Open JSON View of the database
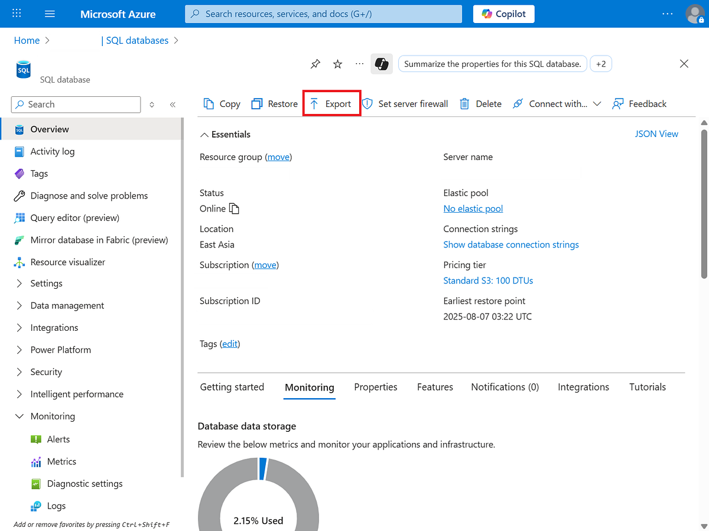Screen dimensions: 709x531 pyautogui.click(x=656, y=133)
